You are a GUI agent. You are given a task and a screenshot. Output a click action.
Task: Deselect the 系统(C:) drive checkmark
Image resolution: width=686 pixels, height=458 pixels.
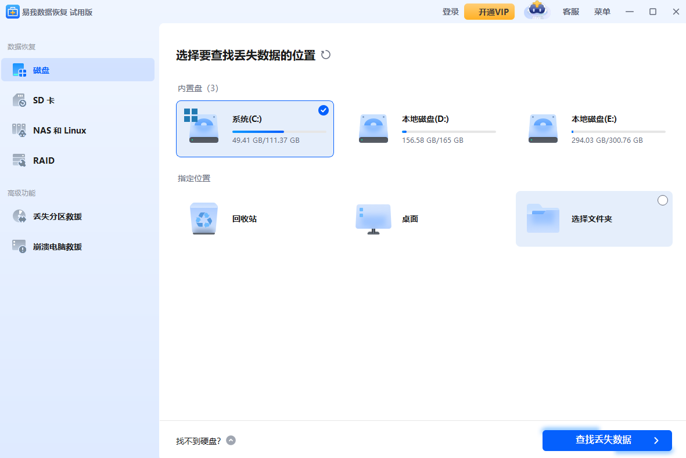click(324, 110)
